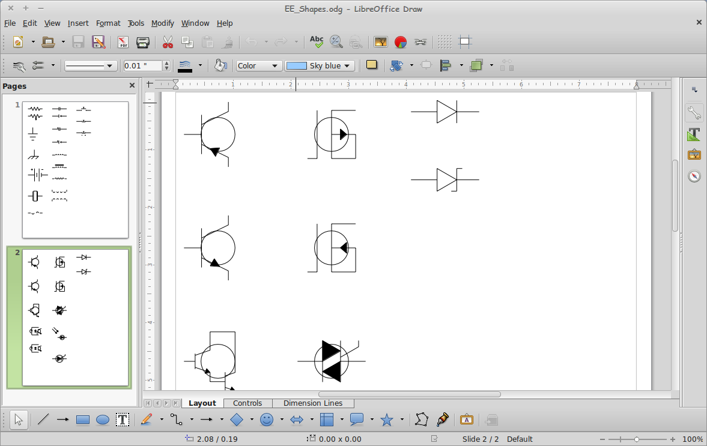Open sidebar Navigator compass icon
Screen dimensions: 707x446
pyautogui.click(x=694, y=176)
